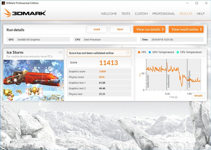Open the PROFESSIONAL tab
The width and height of the screenshot is (211, 150).
164,14
